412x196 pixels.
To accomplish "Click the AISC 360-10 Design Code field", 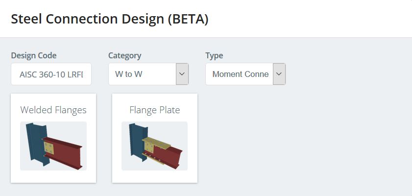I will click(51, 74).
